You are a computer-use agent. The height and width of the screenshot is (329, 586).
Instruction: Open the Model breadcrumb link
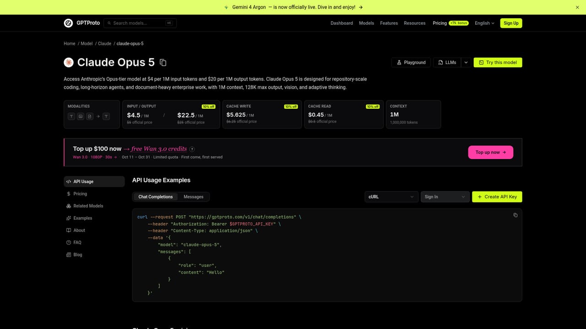point(87,43)
